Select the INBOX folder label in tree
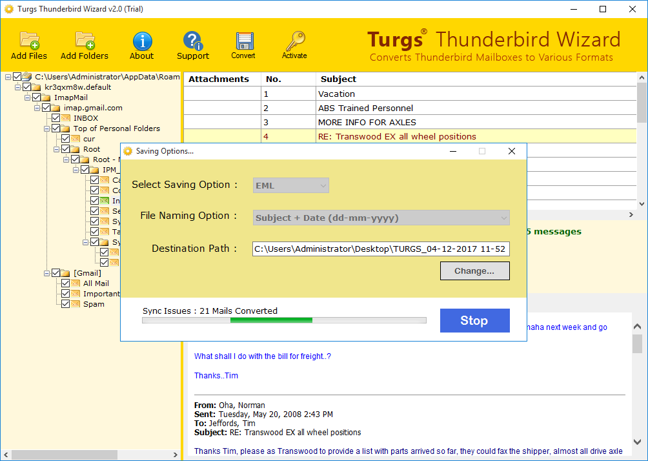Image resolution: width=648 pixels, height=461 pixels. click(x=86, y=118)
